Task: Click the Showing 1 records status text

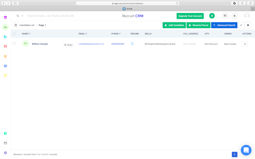Action: point(35,154)
